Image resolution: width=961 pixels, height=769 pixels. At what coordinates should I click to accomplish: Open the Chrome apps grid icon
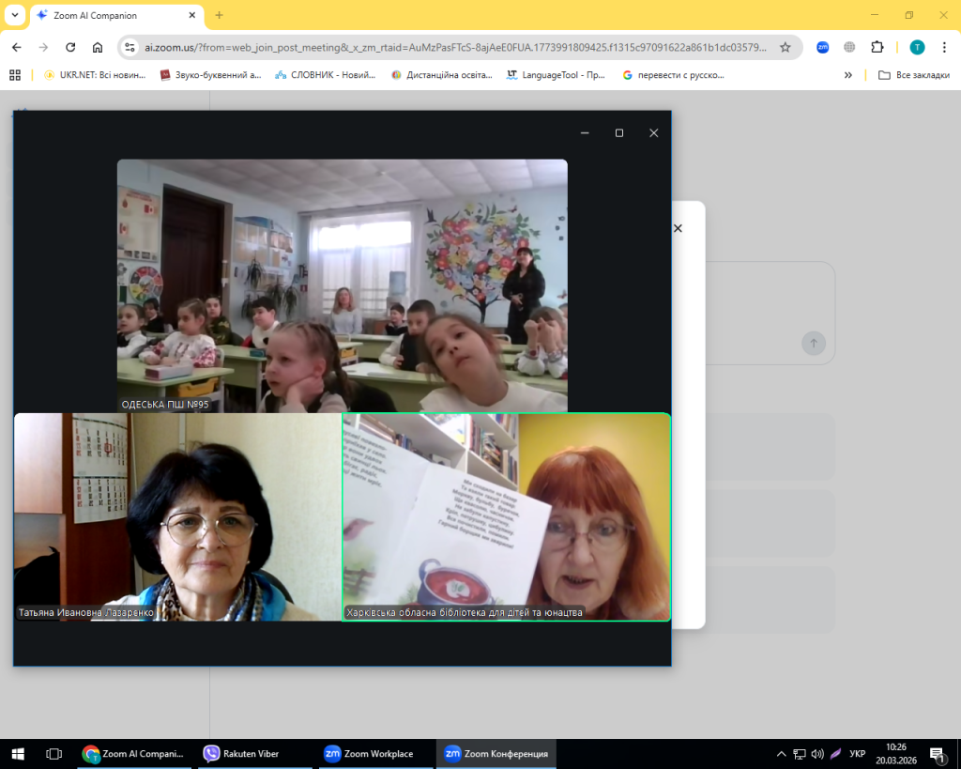pos(15,75)
